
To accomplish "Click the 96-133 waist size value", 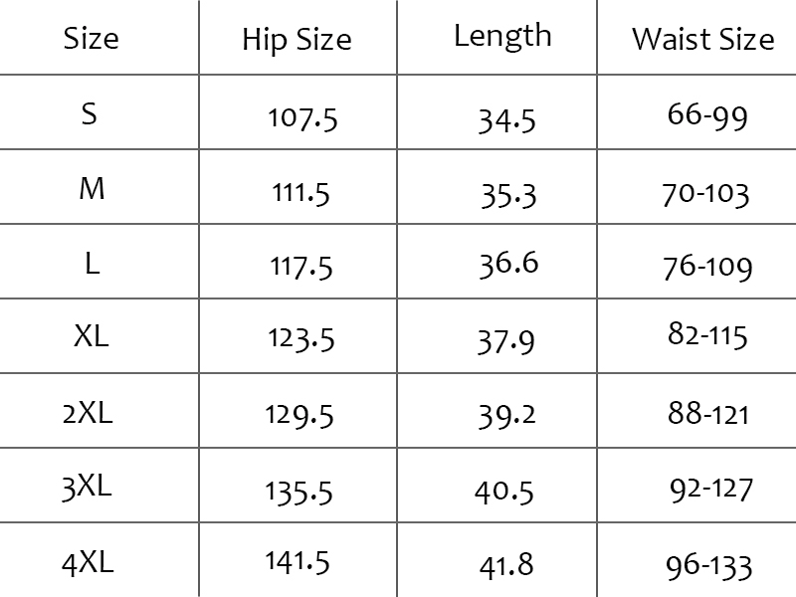I will pos(709,565).
